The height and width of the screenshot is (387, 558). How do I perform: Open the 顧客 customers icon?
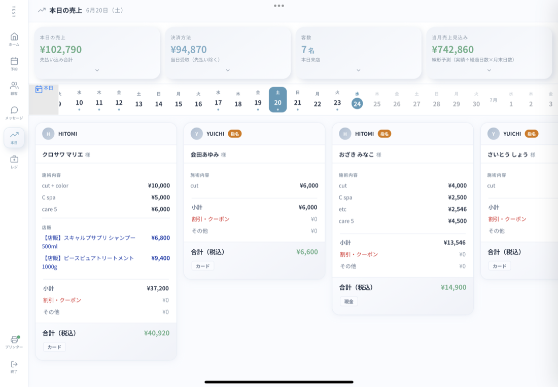(x=14, y=88)
